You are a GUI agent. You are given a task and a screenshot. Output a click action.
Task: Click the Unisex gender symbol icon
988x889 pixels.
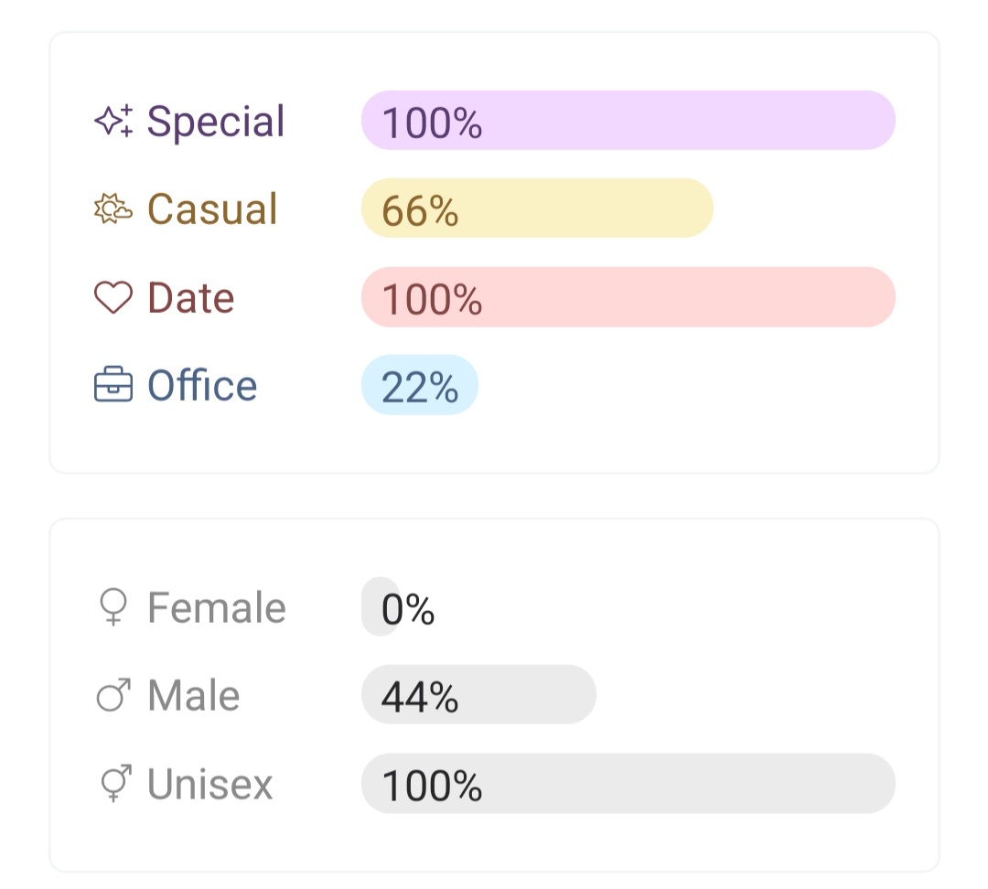(113, 784)
